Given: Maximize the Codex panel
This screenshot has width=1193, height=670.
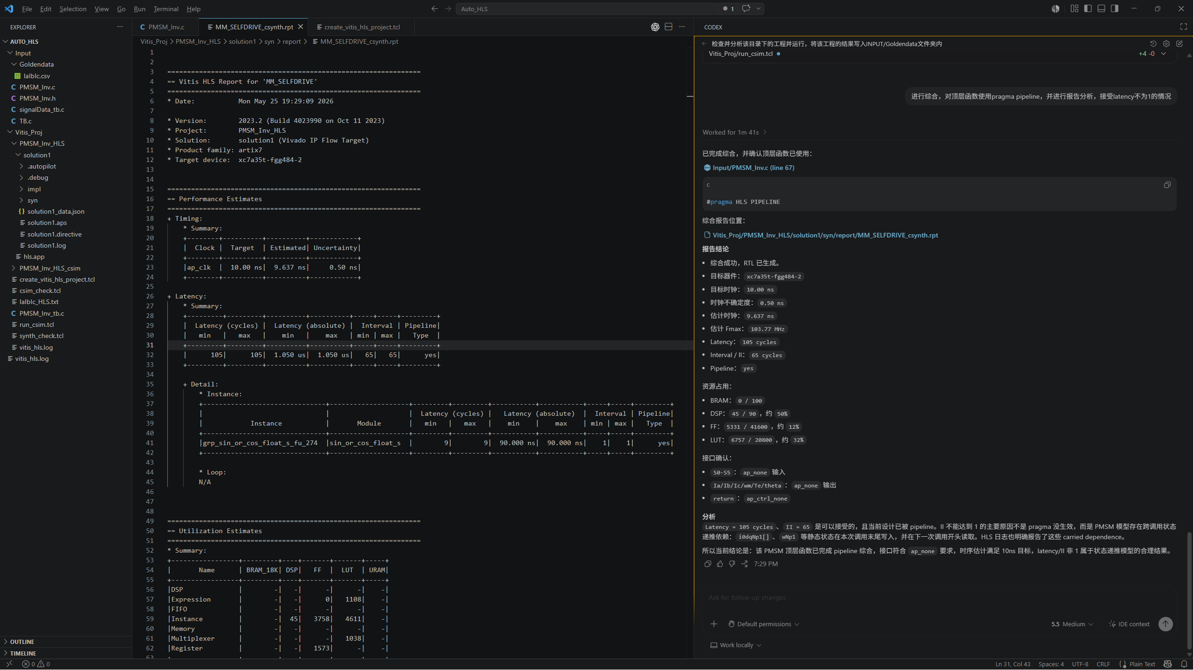Looking at the screenshot, I should pyautogui.click(x=1183, y=27).
